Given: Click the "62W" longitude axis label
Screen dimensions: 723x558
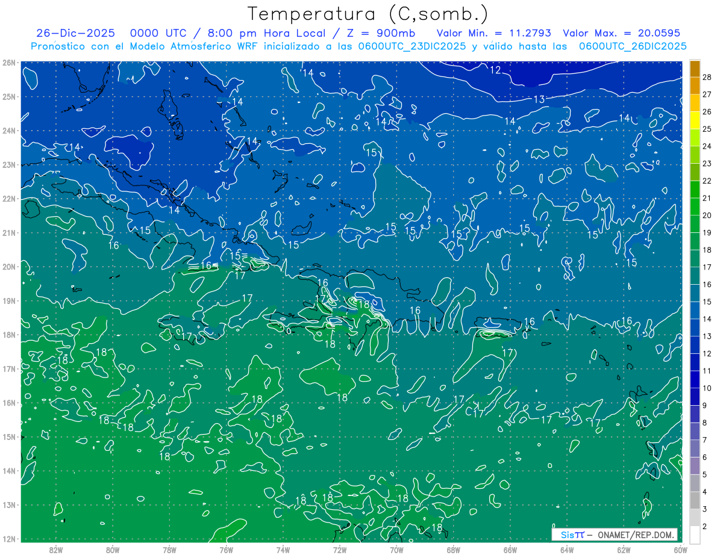Looking at the screenshot, I should coord(624,550).
